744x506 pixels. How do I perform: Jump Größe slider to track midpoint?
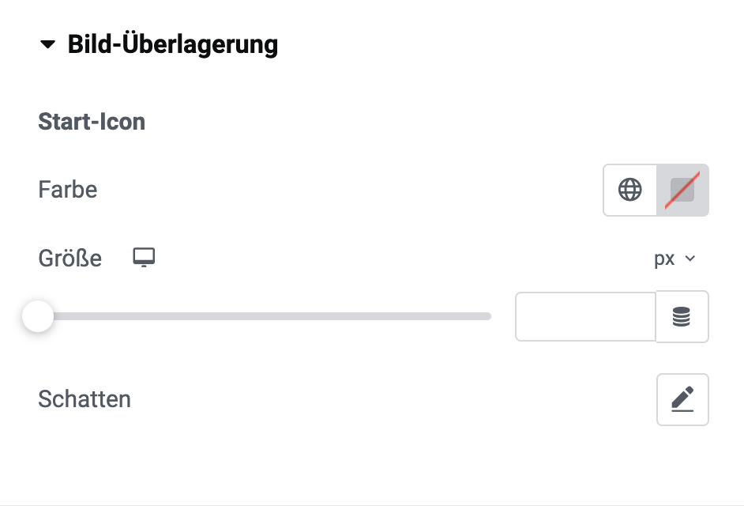pyautogui.click(x=265, y=316)
